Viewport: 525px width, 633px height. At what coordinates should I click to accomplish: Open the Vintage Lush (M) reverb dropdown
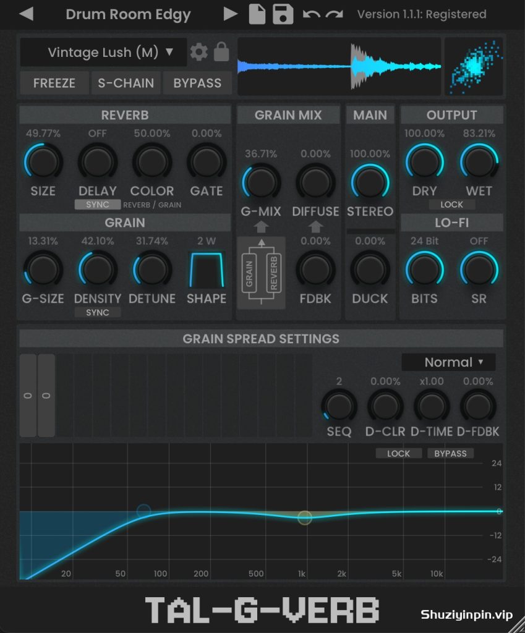(x=103, y=52)
